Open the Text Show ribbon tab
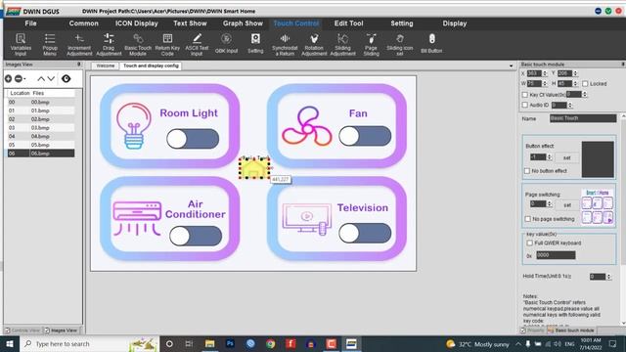This screenshot has width=626, height=352. (190, 23)
